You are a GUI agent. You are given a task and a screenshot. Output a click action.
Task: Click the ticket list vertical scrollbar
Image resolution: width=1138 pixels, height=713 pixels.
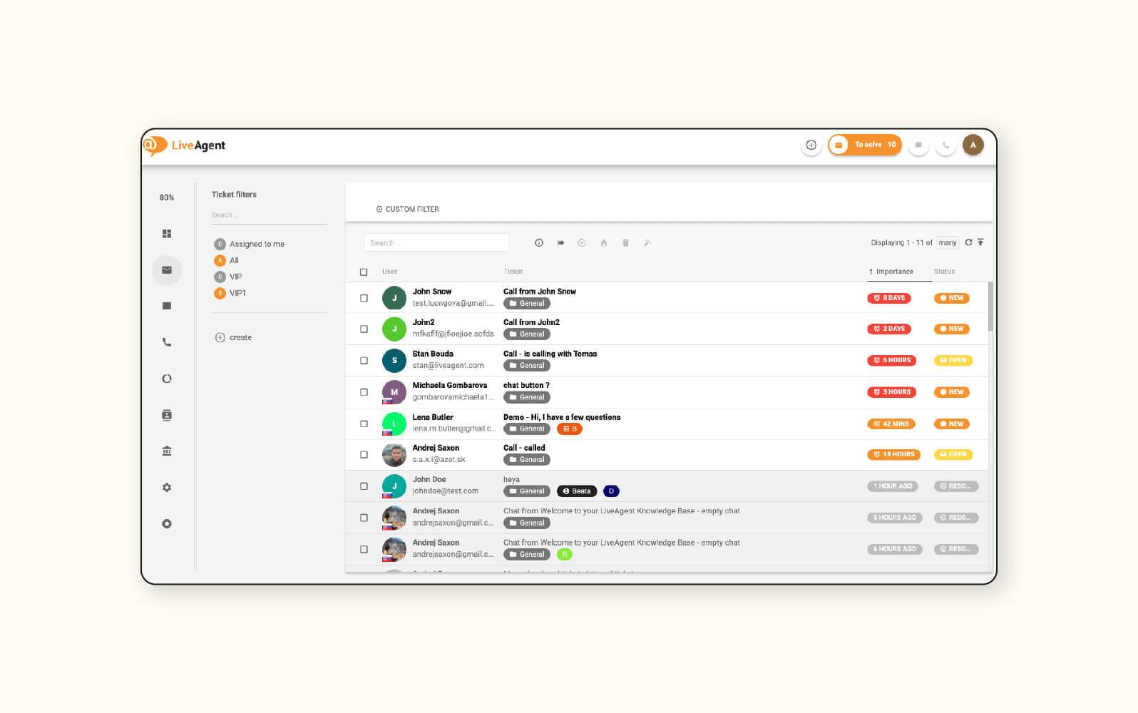tap(990, 307)
